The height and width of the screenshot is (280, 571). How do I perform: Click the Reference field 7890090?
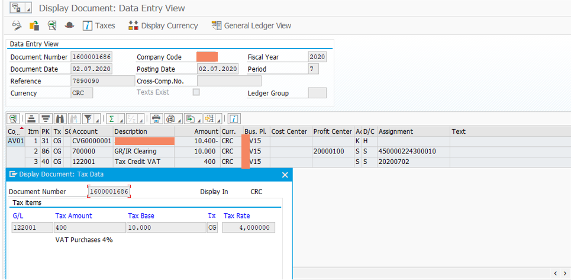(x=103, y=81)
